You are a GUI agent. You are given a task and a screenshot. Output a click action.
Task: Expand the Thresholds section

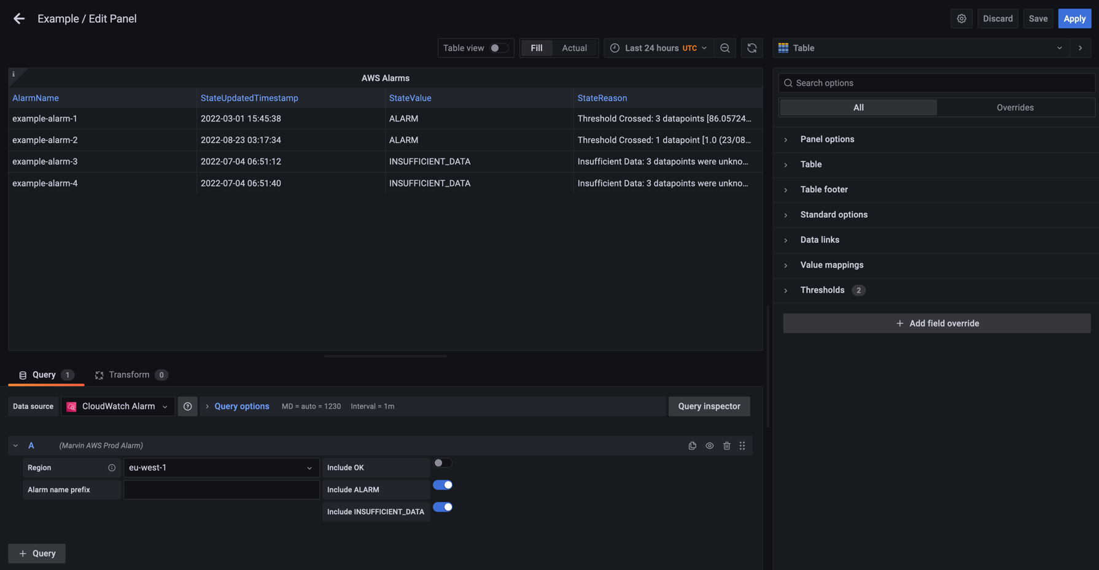coord(822,290)
